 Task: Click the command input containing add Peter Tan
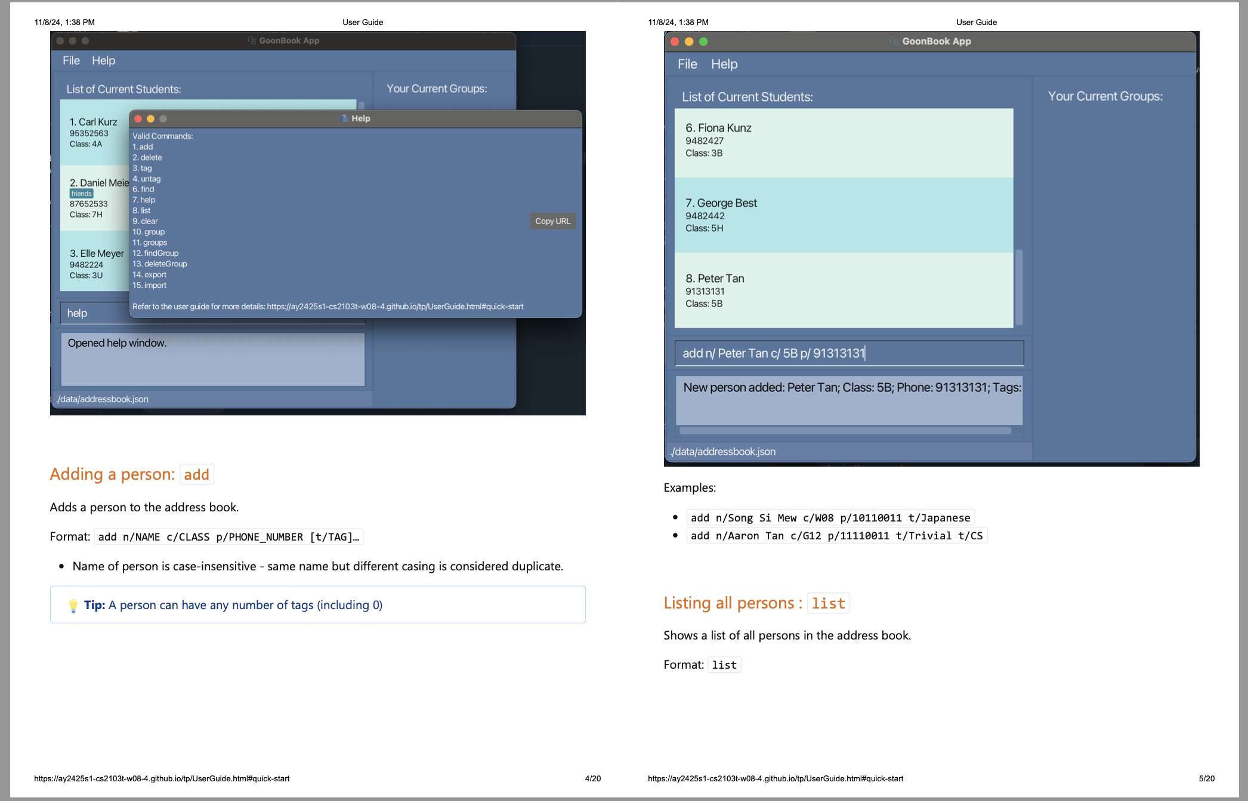(848, 353)
